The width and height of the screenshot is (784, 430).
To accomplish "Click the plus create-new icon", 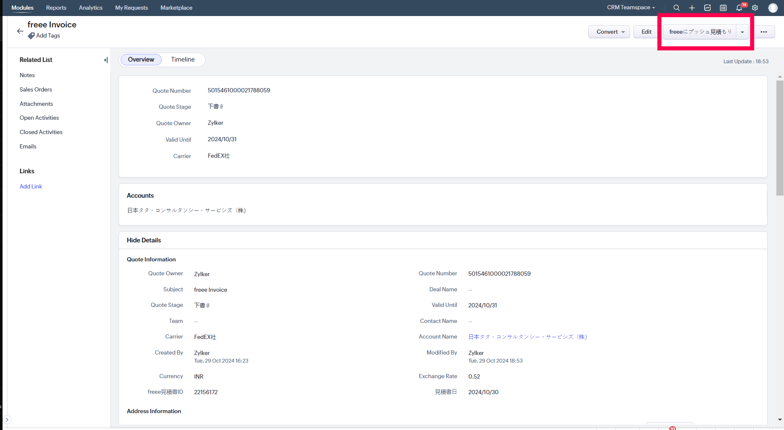I will [692, 8].
